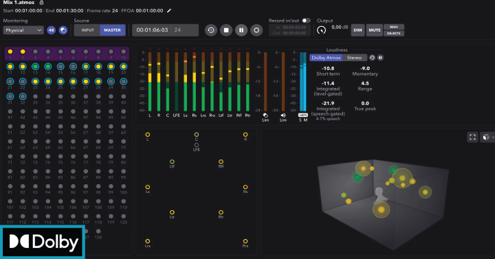Viewport: 495px width, 259px height.
Task: Click the DIM output button
Action: (x=357, y=30)
